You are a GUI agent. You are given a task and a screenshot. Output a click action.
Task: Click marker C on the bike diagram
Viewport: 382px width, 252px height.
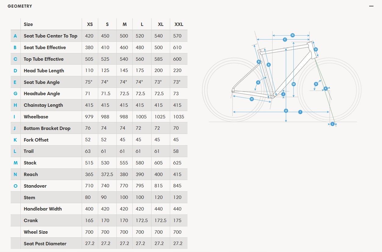click(x=285, y=39)
